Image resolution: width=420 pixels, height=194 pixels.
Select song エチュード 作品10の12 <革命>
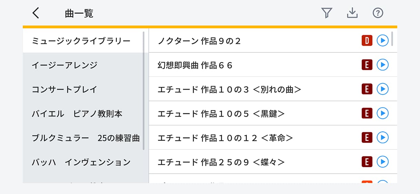click(x=225, y=138)
